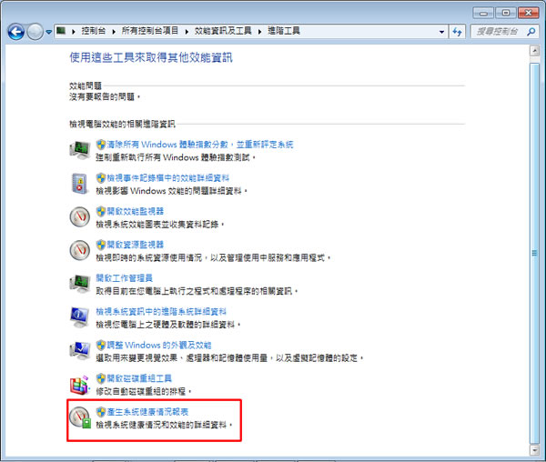Screen dimensions: 546x462
Task: Click shield icon before 開啟資源監視器
Action: pos(101,245)
